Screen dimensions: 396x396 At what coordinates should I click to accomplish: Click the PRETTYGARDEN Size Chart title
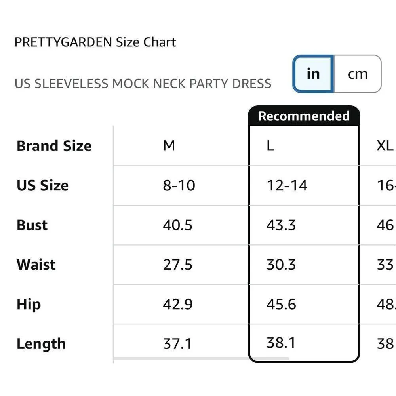[95, 42]
